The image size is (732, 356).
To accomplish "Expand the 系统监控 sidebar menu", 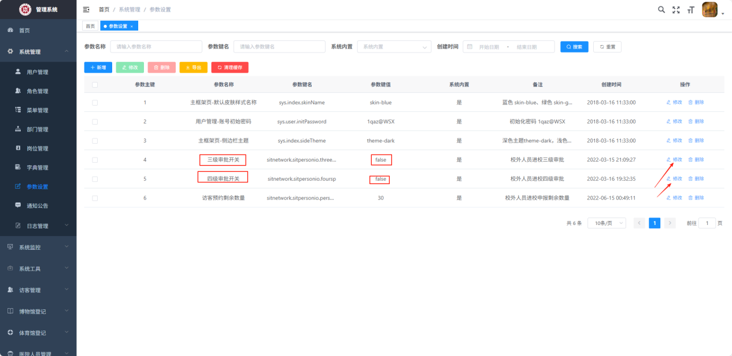I will 38,248.
